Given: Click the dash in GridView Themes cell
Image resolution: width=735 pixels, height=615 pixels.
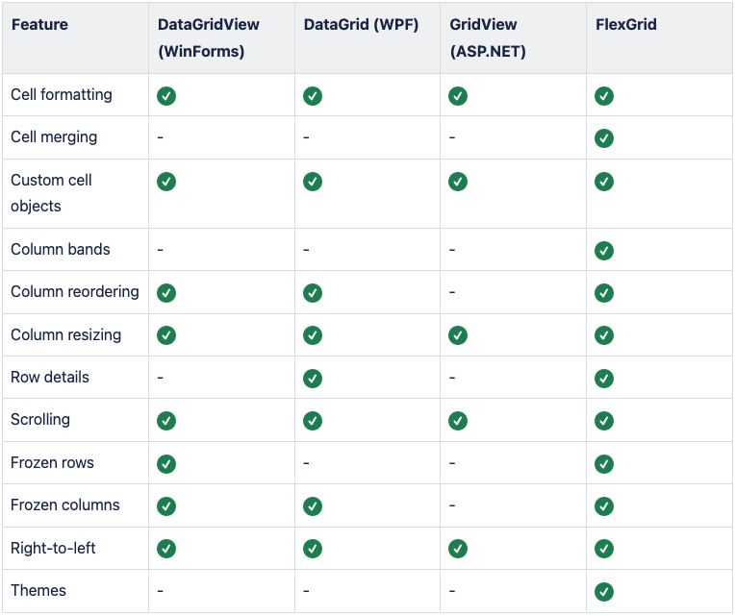Looking at the screenshot, I should pyautogui.click(x=452, y=591).
